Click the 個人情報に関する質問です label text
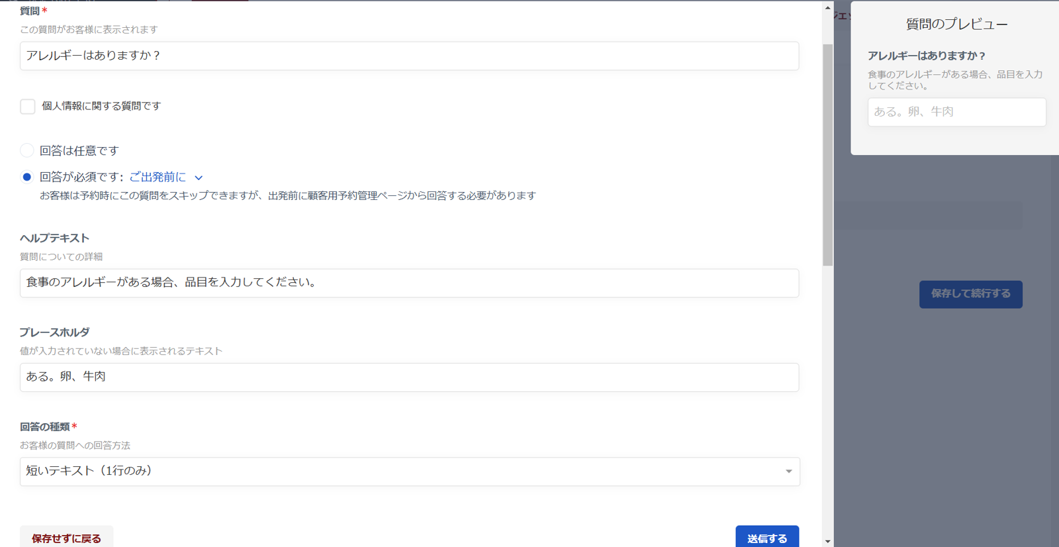The width and height of the screenshot is (1059, 547). coord(101,106)
